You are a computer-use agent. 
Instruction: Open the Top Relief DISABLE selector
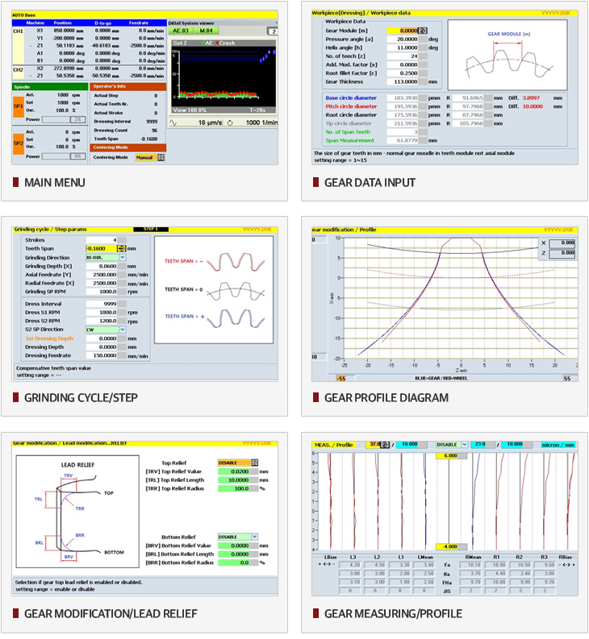pos(234,463)
